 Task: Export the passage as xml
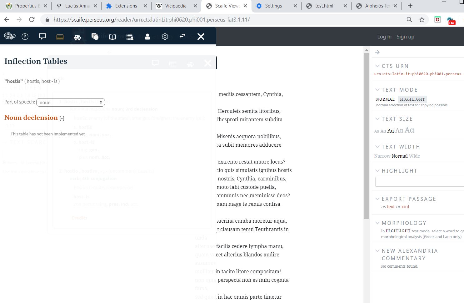tap(405, 207)
